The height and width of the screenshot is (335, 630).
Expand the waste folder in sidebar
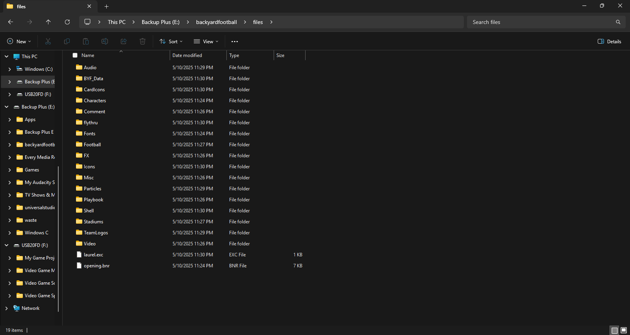click(x=9, y=220)
